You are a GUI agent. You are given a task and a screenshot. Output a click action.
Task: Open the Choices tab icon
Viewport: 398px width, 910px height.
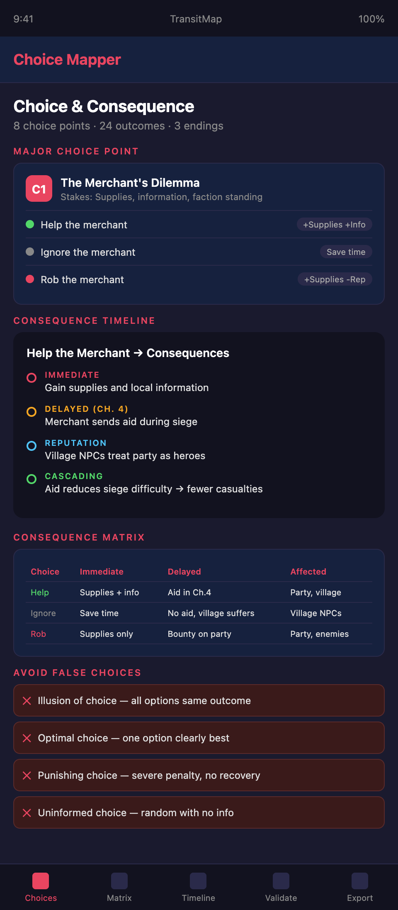point(41,881)
